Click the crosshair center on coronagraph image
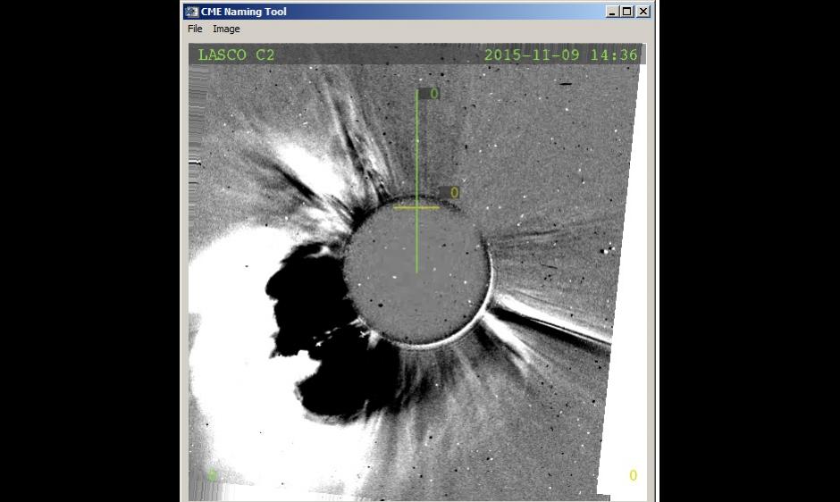This screenshot has width=840, height=502. [x=416, y=207]
